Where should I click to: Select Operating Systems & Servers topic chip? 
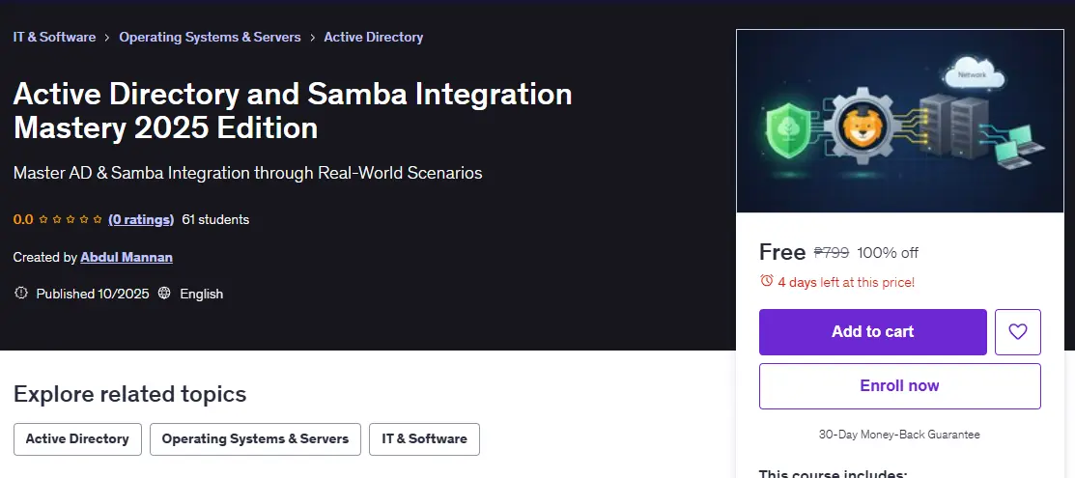[x=255, y=439]
